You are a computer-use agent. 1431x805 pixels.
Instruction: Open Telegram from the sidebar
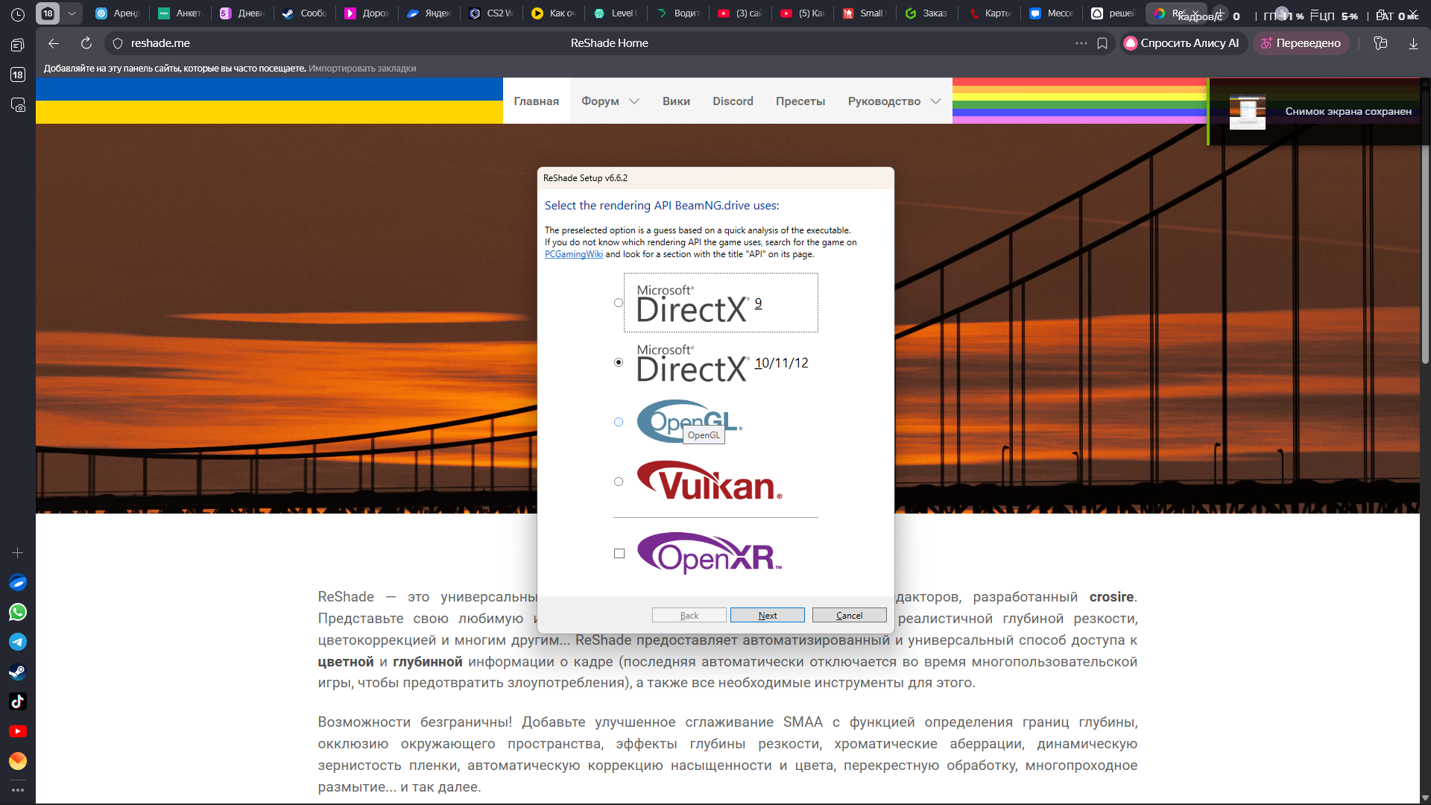[18, 642]
